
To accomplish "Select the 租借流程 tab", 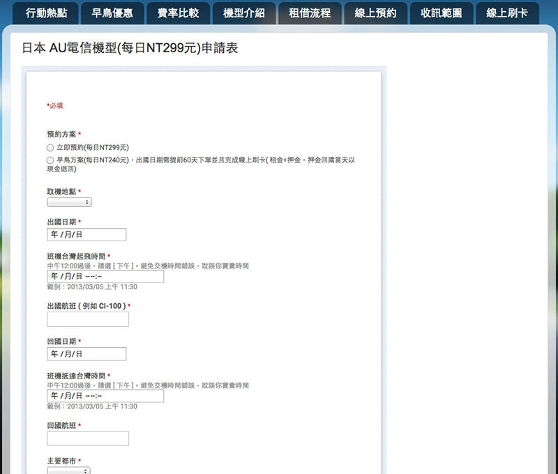I will (310, 13).
